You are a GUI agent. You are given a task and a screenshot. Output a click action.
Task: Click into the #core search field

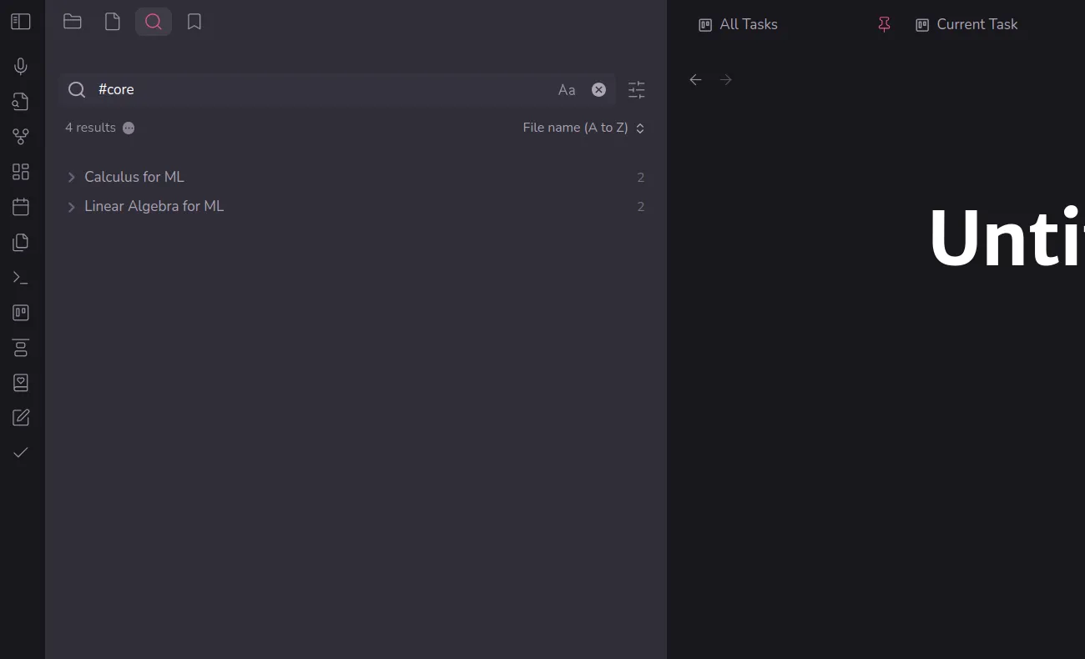point(317,90)
